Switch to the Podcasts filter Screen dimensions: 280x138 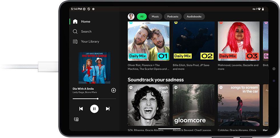[x=173, y=17]
